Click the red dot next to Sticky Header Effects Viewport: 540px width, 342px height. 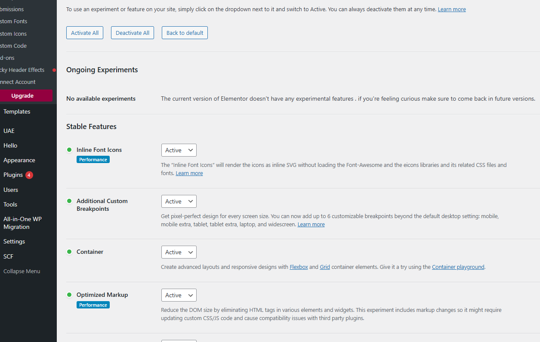click(54, 70)
